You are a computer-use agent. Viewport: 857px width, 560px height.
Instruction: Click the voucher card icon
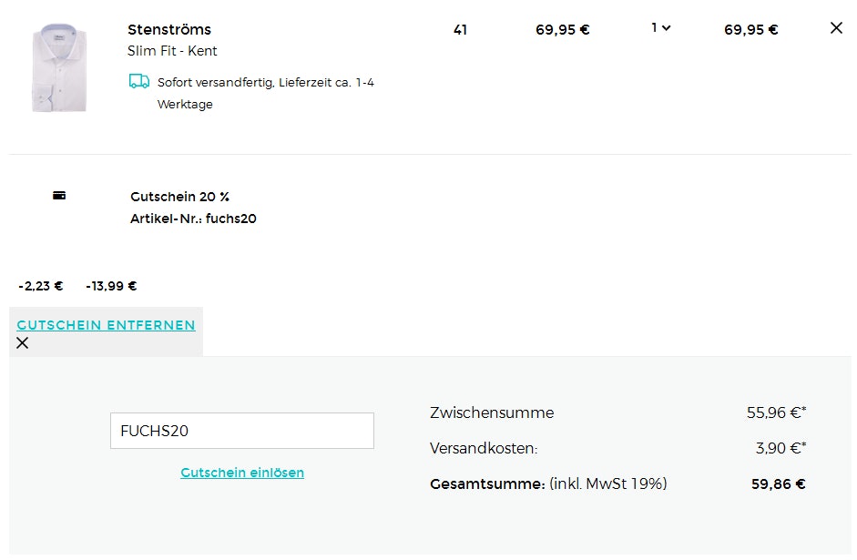tap(59, 196)
